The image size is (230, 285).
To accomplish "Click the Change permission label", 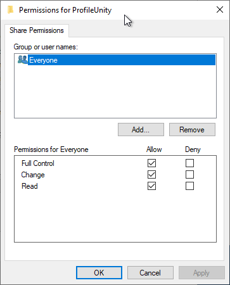I will 33,175.
